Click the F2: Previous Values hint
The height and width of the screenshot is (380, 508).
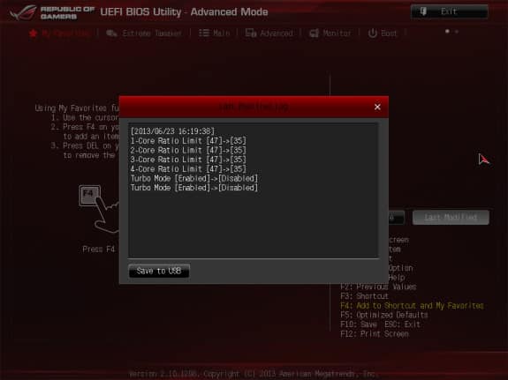point(378,287)
